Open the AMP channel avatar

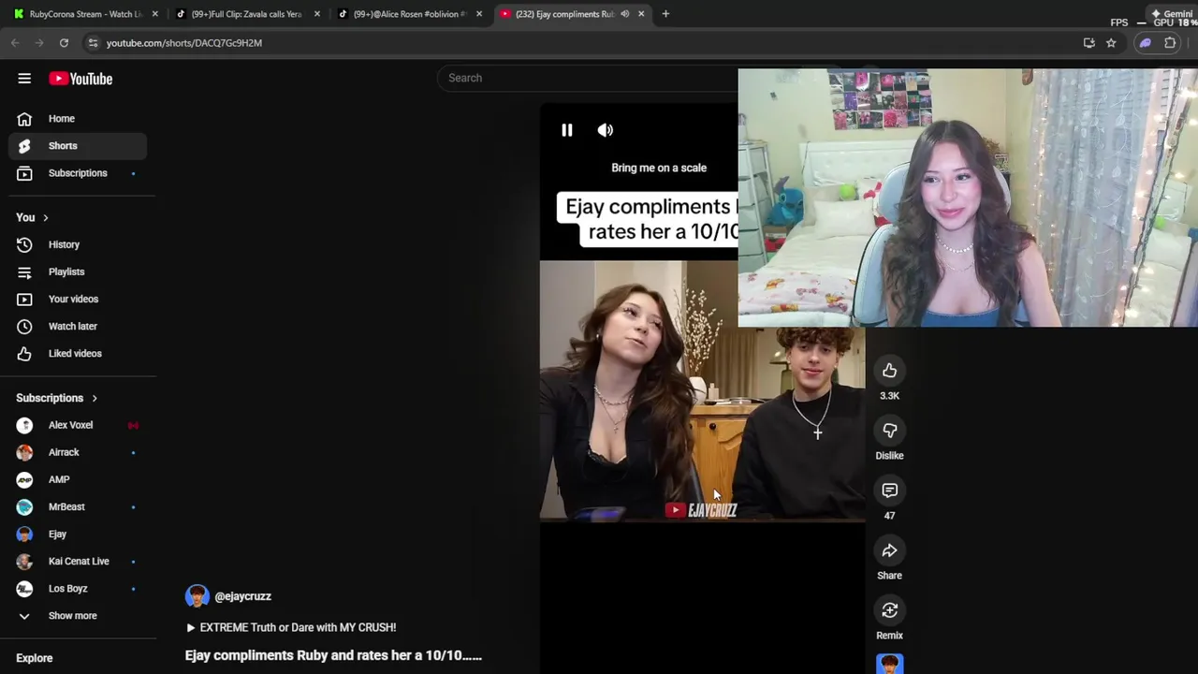[24, 479]
